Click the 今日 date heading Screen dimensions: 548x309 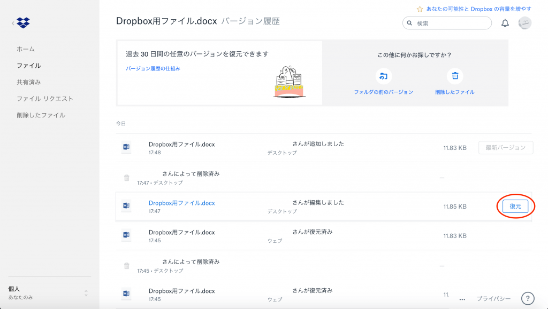point(121,124)
